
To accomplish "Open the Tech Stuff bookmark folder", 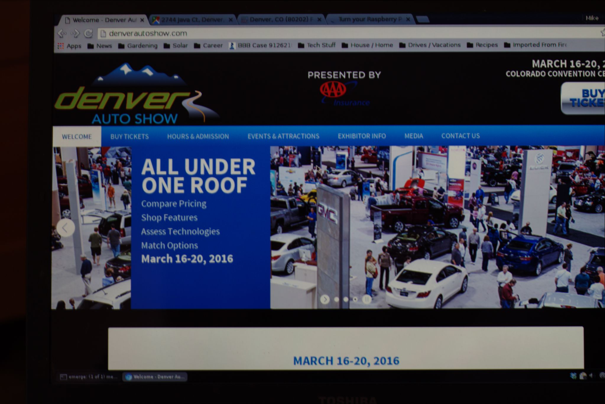I will coord(317,45).
